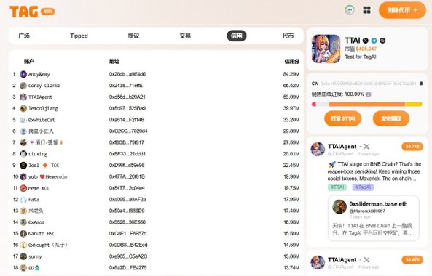The width and height of the screenshot is (432, 276).
Task: Click the green #TTAI hashtag
Action: (337, 187)
